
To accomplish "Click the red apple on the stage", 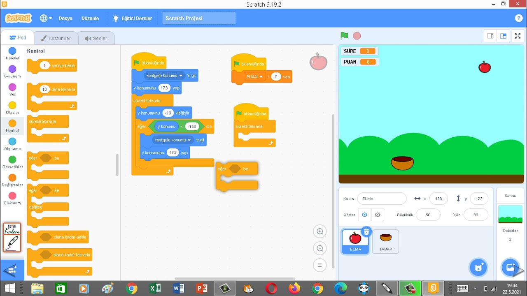I will point(485,67).
